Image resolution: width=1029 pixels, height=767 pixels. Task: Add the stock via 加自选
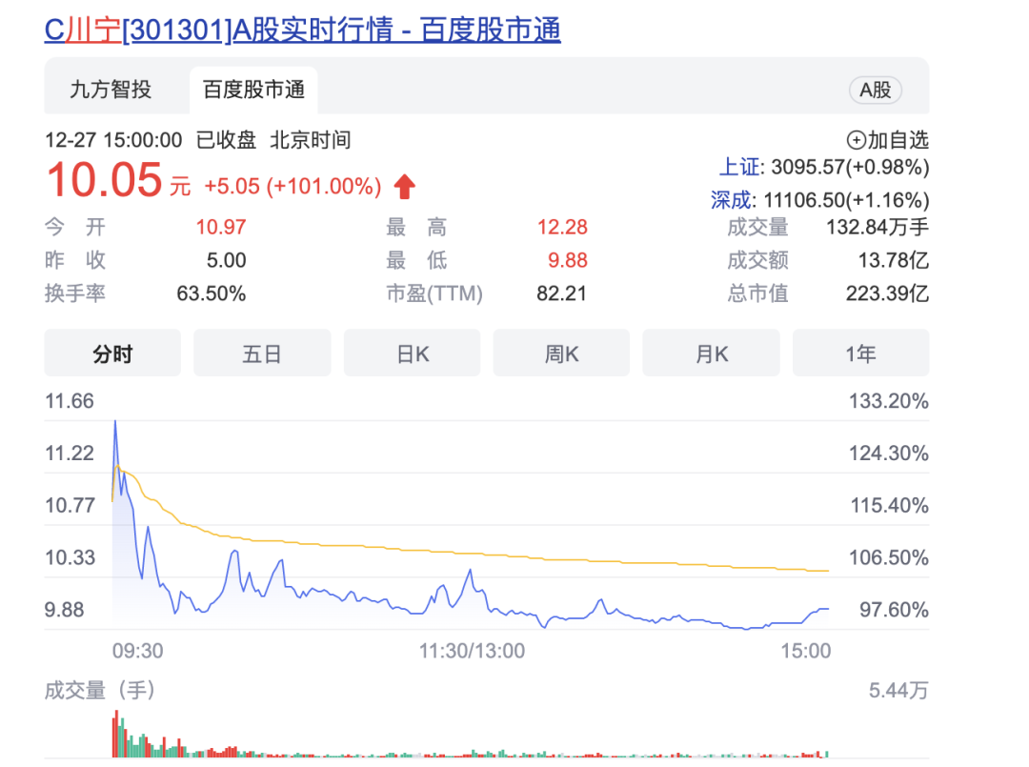888,140
